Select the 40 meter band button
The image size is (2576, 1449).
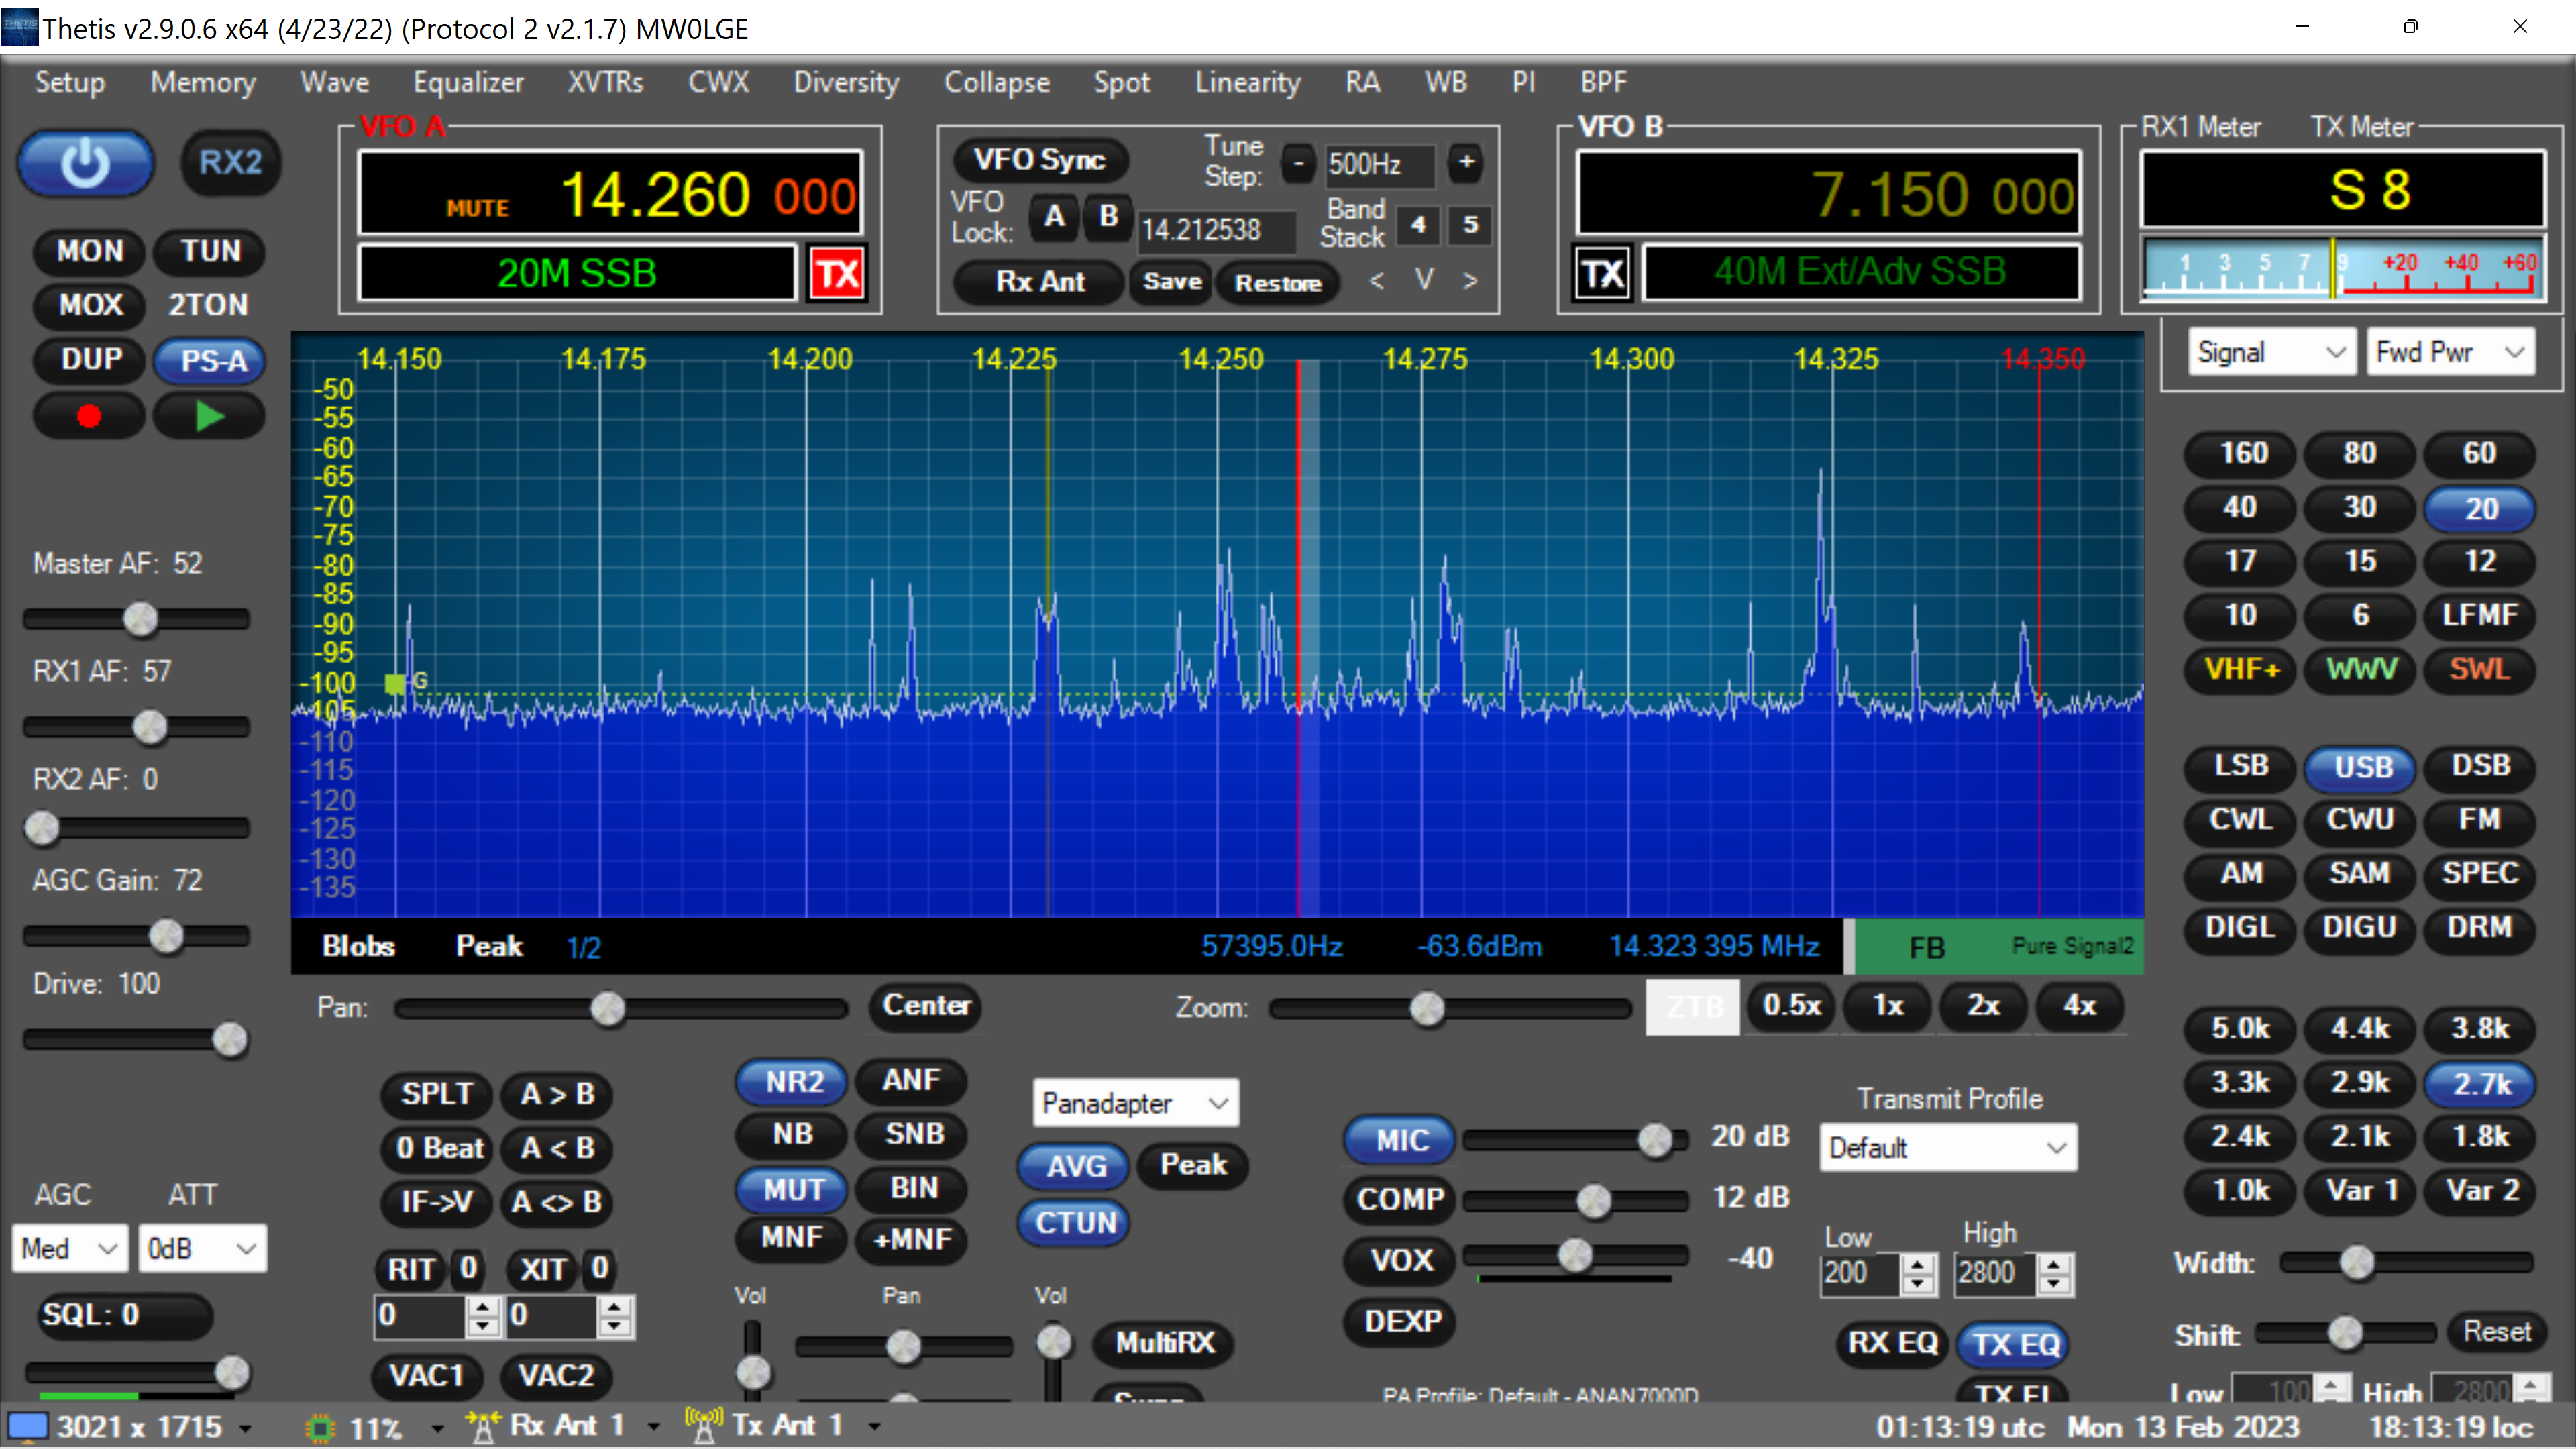2240,507
